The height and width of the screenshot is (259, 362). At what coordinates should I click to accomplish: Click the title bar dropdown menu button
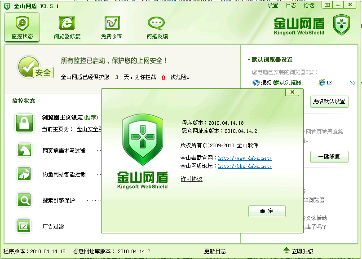coord(327,5)
